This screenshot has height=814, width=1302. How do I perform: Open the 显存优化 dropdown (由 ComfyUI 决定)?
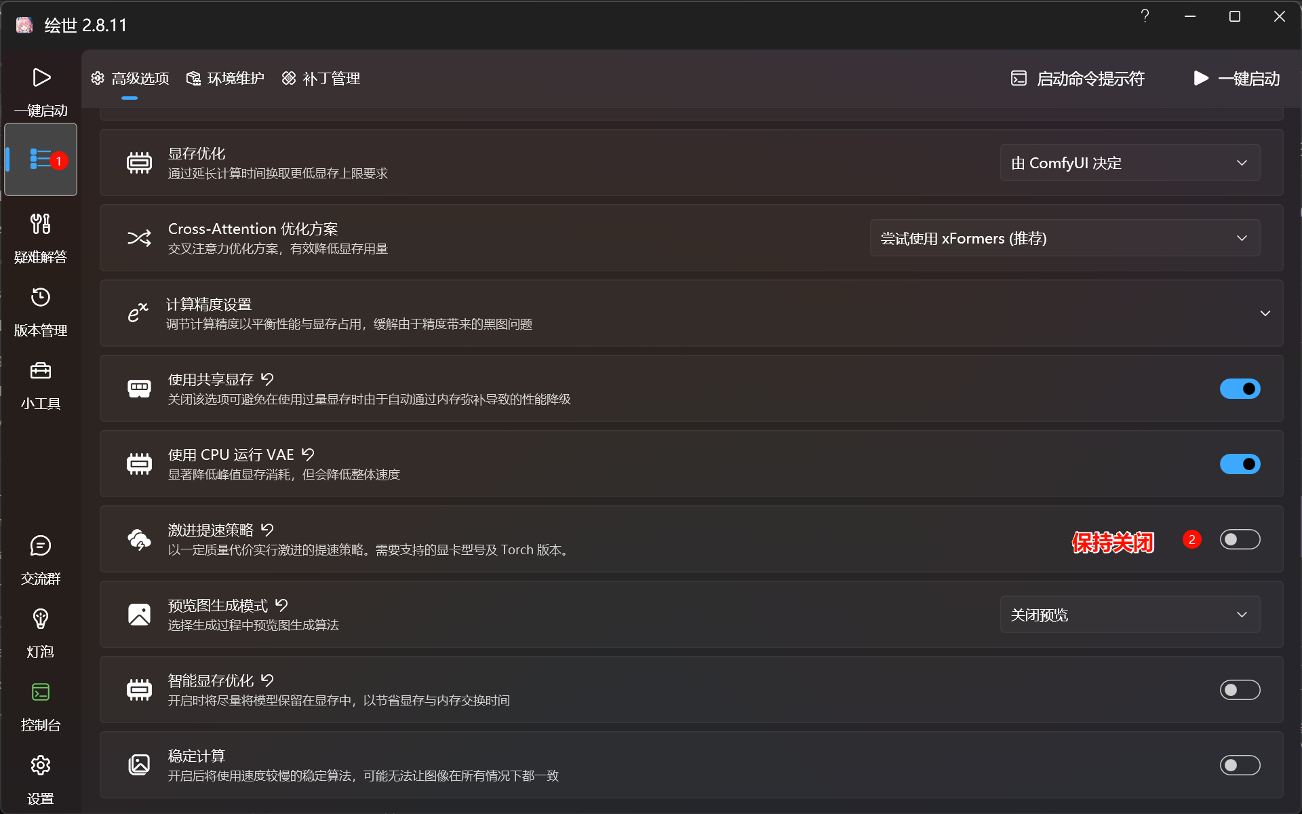click(x=1130, y=163)
